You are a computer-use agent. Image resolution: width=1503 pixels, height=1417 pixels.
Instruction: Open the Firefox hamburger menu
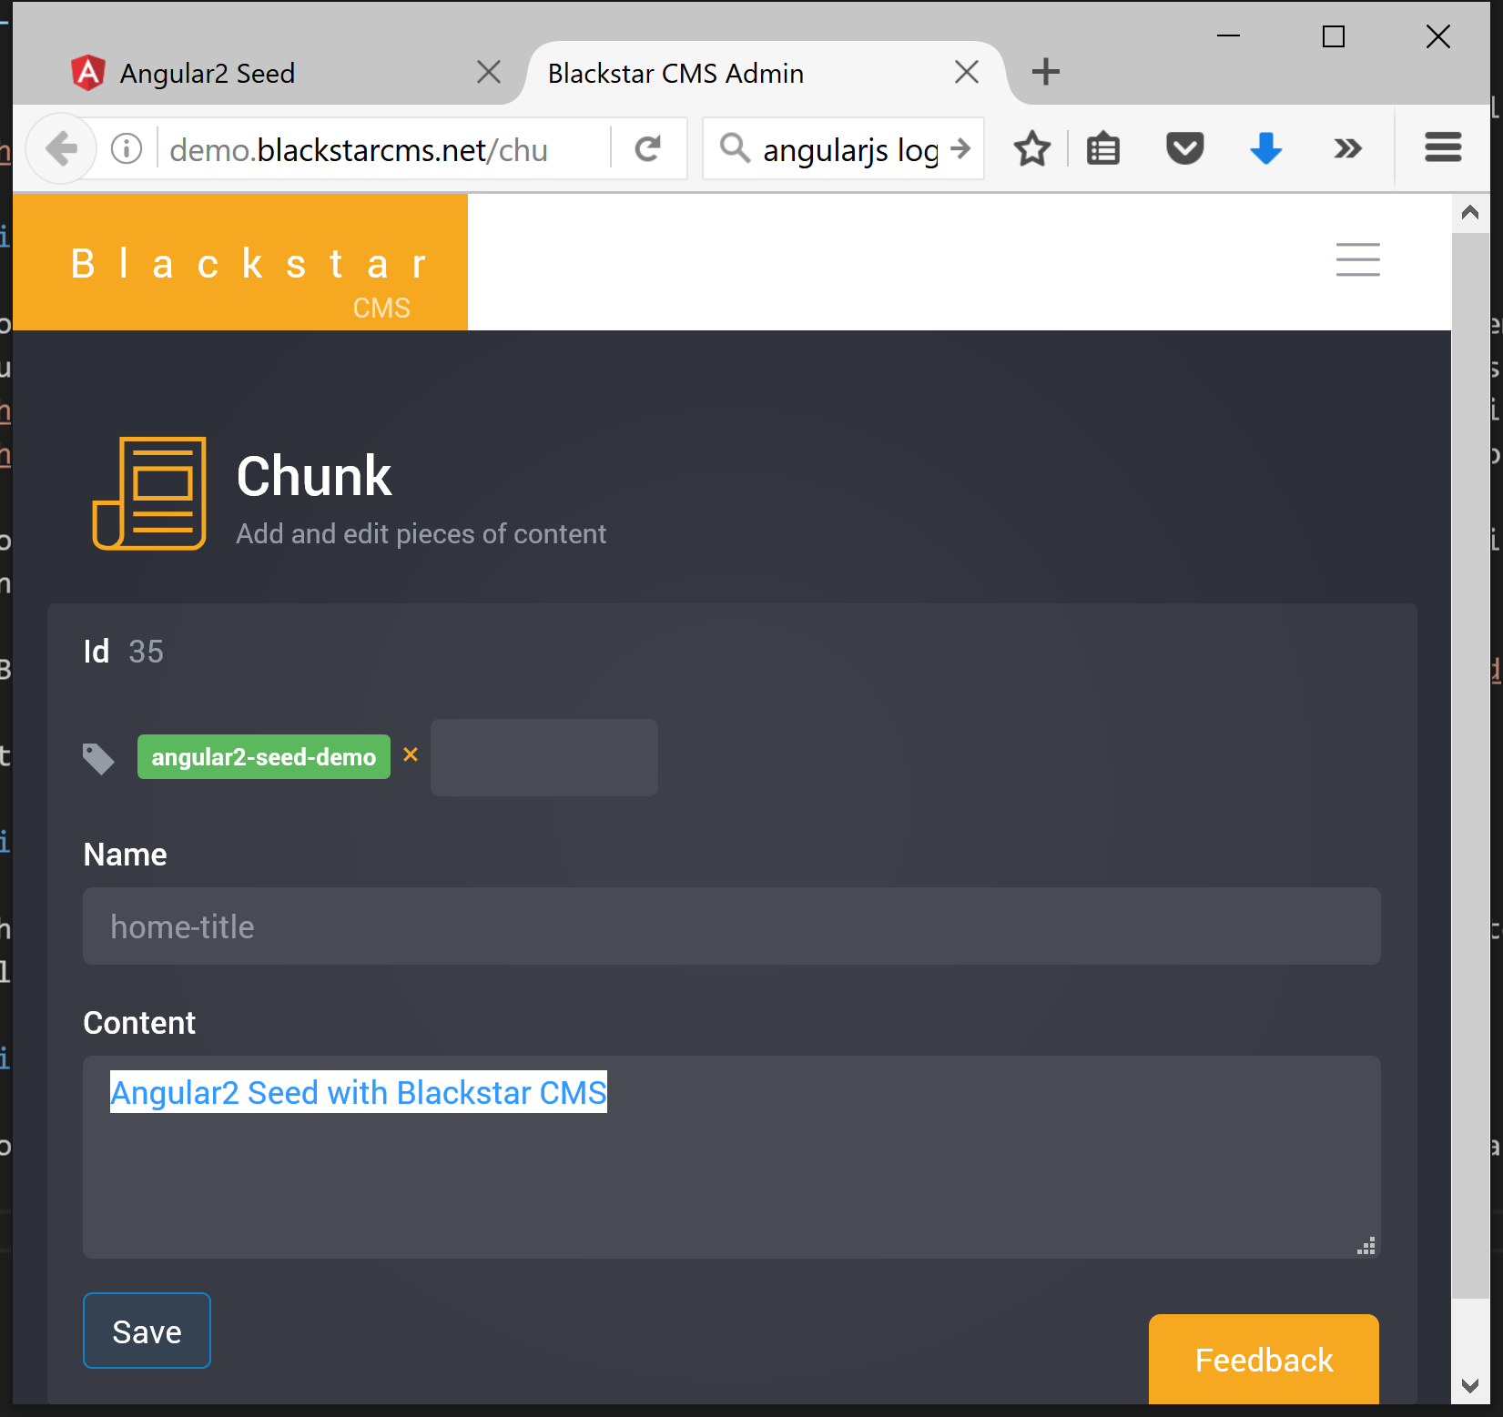click(x=1443, y=147)
